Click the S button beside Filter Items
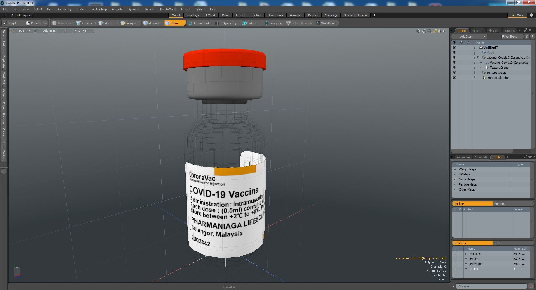Viewport: 536px width, 290px height. (527, 37)
